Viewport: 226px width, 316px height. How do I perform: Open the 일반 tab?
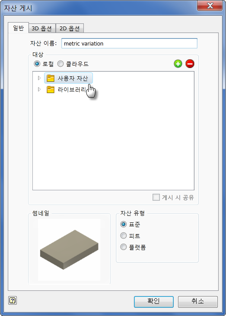coord(18,28)
